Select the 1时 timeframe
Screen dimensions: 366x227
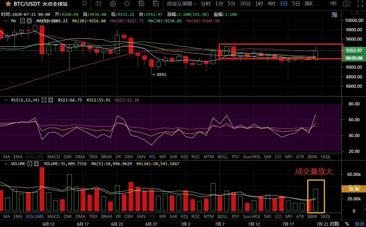pos(259,4)
